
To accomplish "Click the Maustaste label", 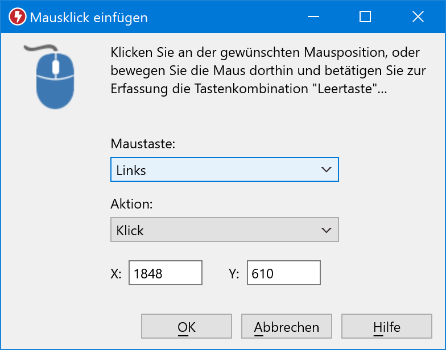I will [x=143, y=144].
